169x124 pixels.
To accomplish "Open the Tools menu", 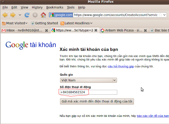I will click(71, 7).
